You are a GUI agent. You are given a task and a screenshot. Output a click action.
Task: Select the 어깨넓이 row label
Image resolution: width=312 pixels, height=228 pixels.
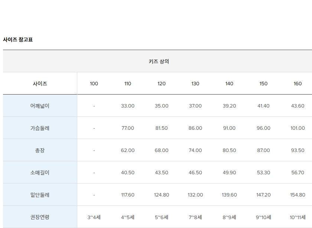(x=40, y=106)
